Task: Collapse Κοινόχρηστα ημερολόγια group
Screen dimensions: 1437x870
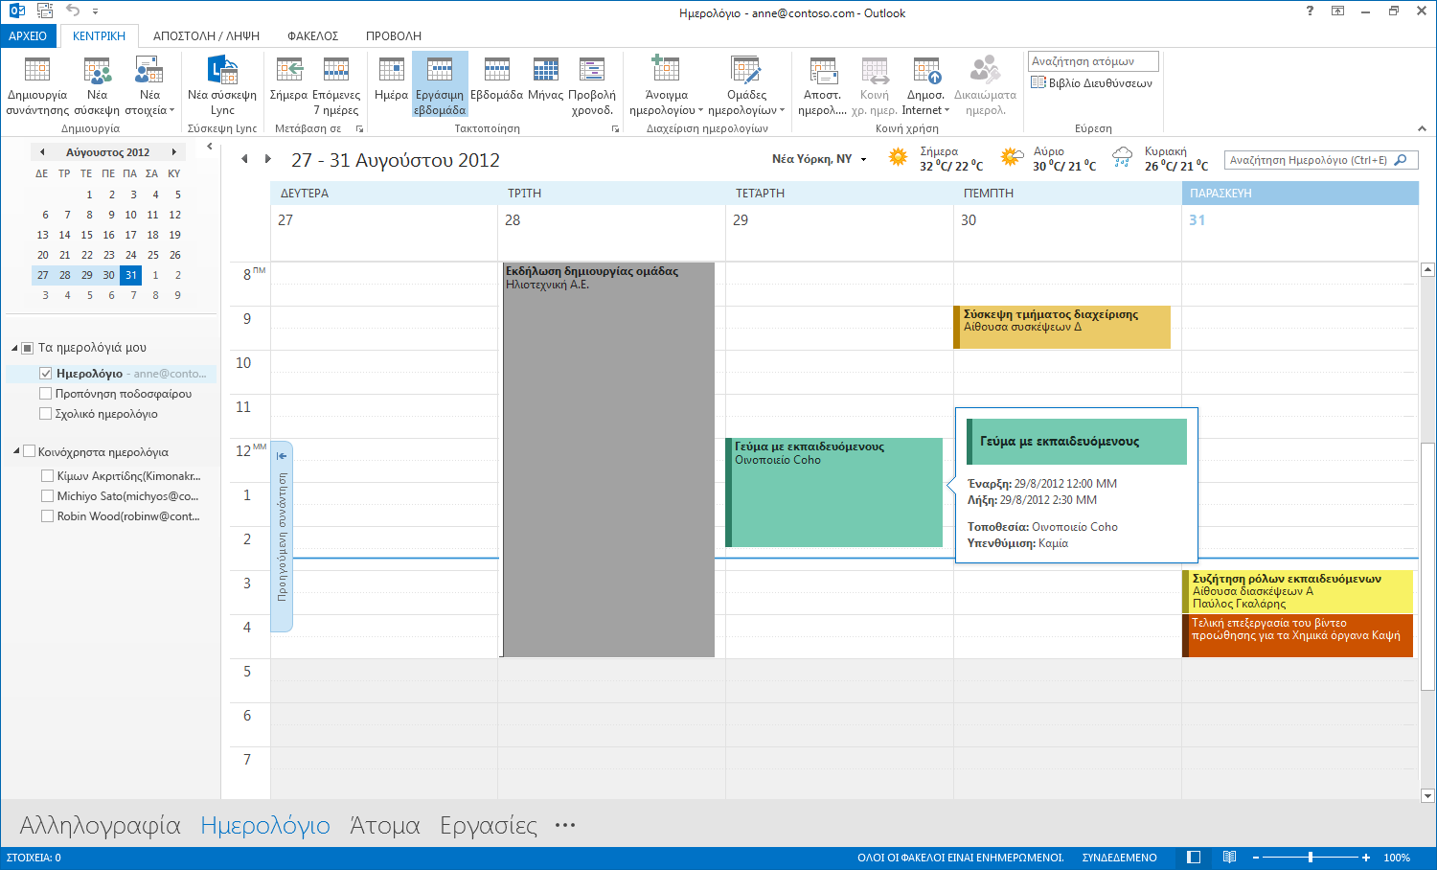Action: [16, 451]
